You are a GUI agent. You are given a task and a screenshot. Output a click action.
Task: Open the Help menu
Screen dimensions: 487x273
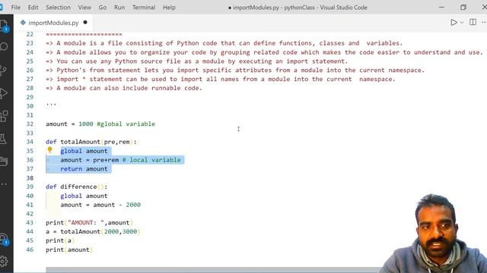[x=169, y=7]
